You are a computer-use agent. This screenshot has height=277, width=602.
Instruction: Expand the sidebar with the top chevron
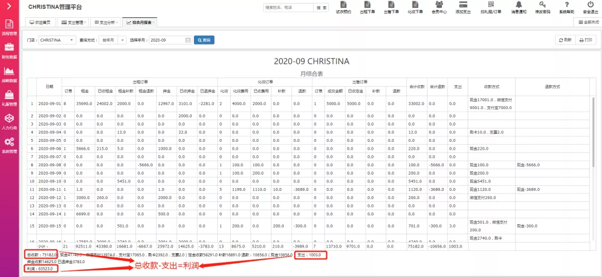click(9, 7)
